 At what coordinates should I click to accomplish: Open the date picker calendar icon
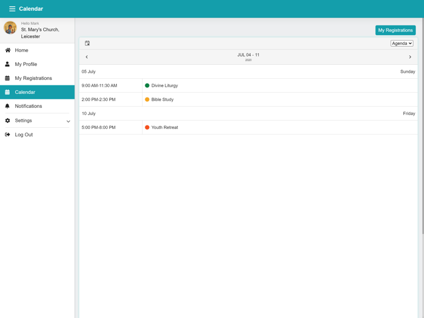point(87,43)
